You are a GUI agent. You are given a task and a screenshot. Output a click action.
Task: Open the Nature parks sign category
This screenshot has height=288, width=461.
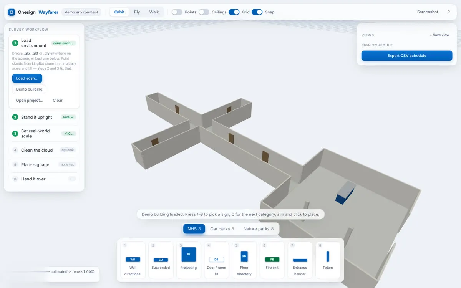click(x=259, y=229)
